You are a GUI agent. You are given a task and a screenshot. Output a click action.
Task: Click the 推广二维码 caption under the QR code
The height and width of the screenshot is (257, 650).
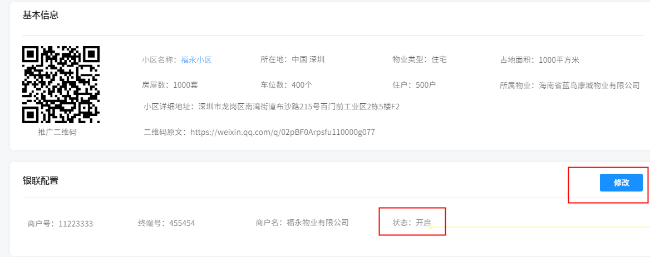(x=57, y=132)
